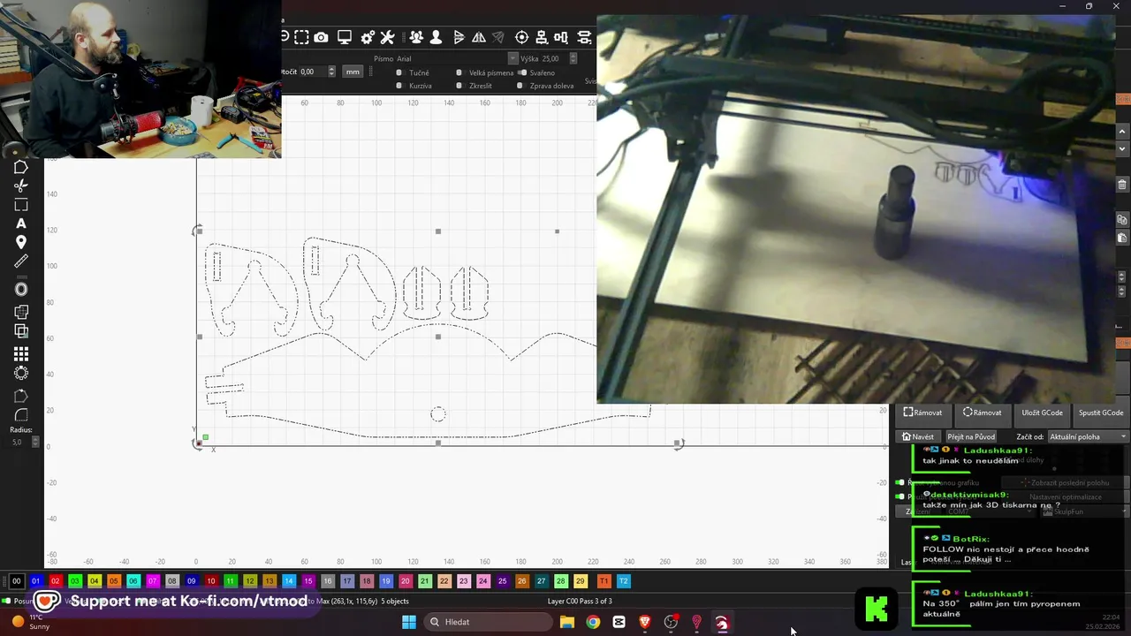Expand the Písmo Arial font dropdown

(512, 58)
